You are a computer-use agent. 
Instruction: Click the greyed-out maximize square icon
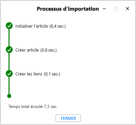[x=116, y=9]
